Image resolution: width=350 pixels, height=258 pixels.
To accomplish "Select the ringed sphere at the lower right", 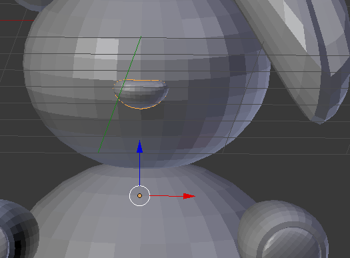I will click(283, 230).
